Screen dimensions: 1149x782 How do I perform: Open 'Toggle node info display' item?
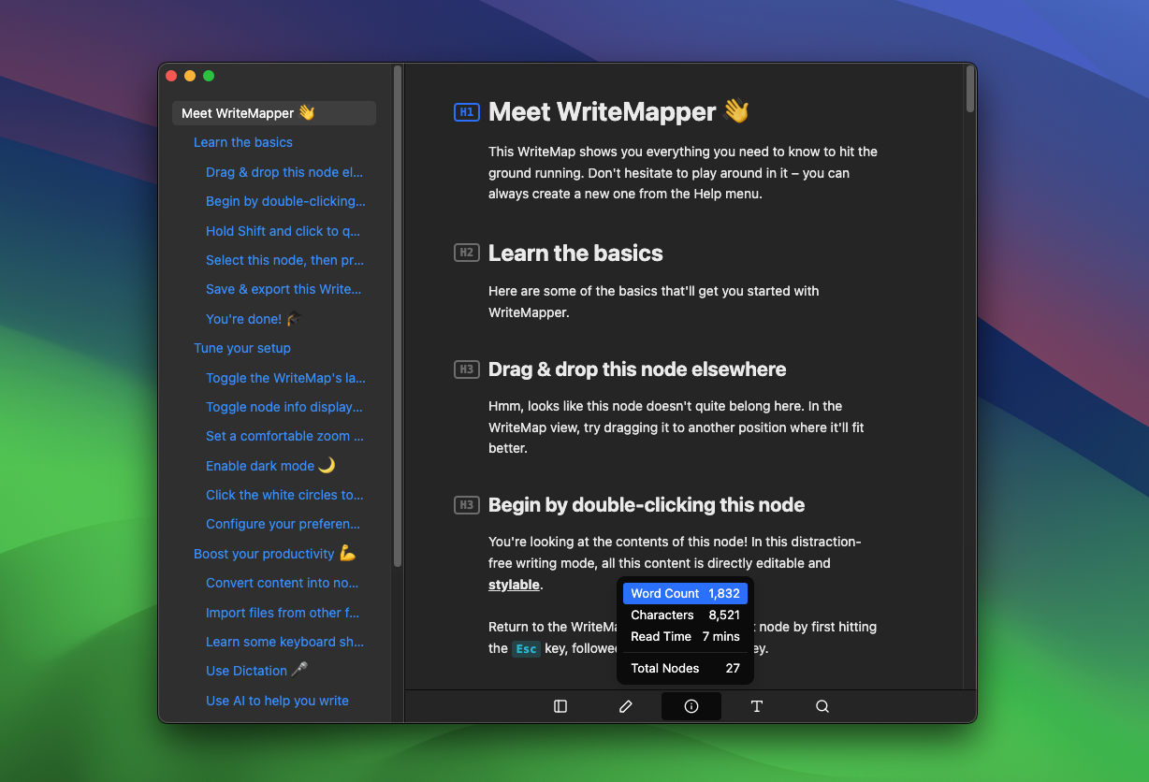tap(284, 407)
